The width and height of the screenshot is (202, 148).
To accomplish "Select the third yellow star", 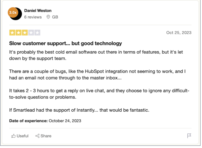I will pyautogui.click(x=25, y=33).
